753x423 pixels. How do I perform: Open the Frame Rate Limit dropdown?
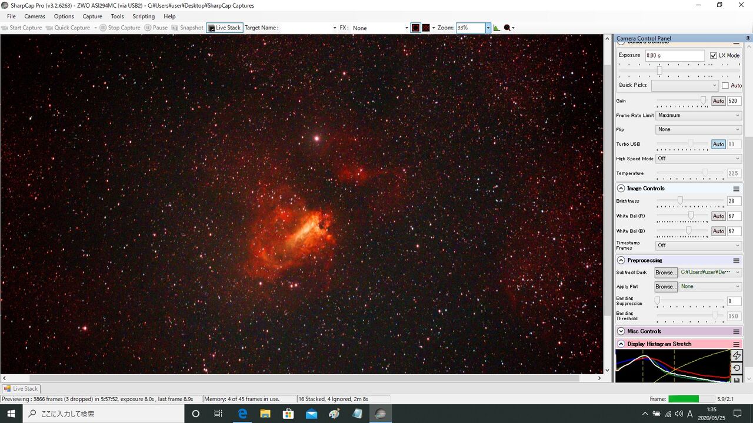[699, 115]
